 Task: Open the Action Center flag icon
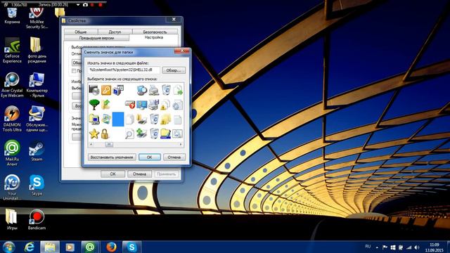385,247
